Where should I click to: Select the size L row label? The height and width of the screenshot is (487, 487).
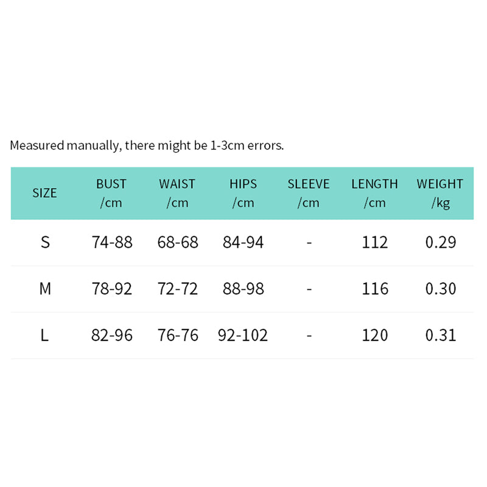pos(45,335)
